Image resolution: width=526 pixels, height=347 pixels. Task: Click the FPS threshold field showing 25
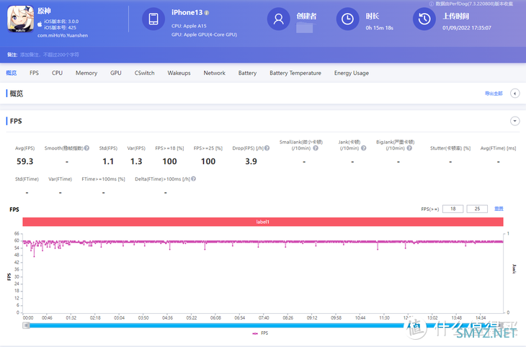pos(477,209)
